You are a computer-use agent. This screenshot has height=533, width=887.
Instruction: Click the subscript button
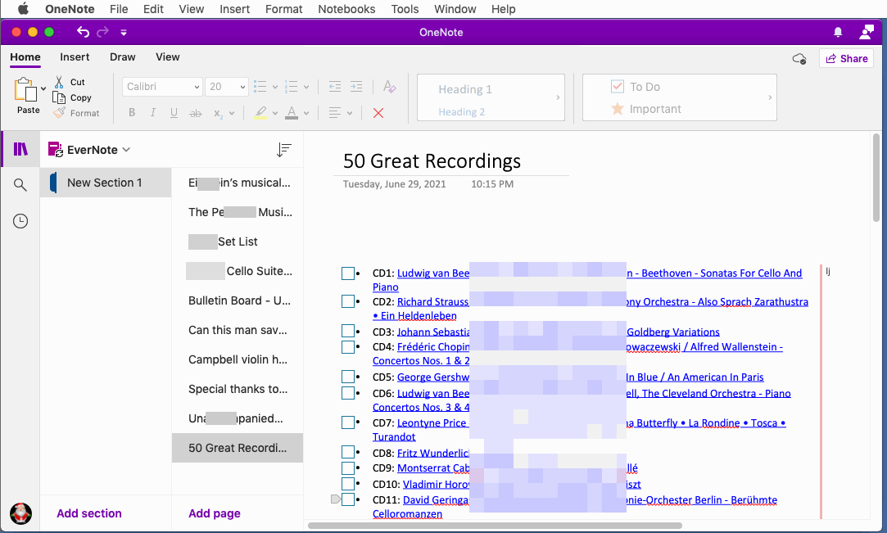pos(218,113)
